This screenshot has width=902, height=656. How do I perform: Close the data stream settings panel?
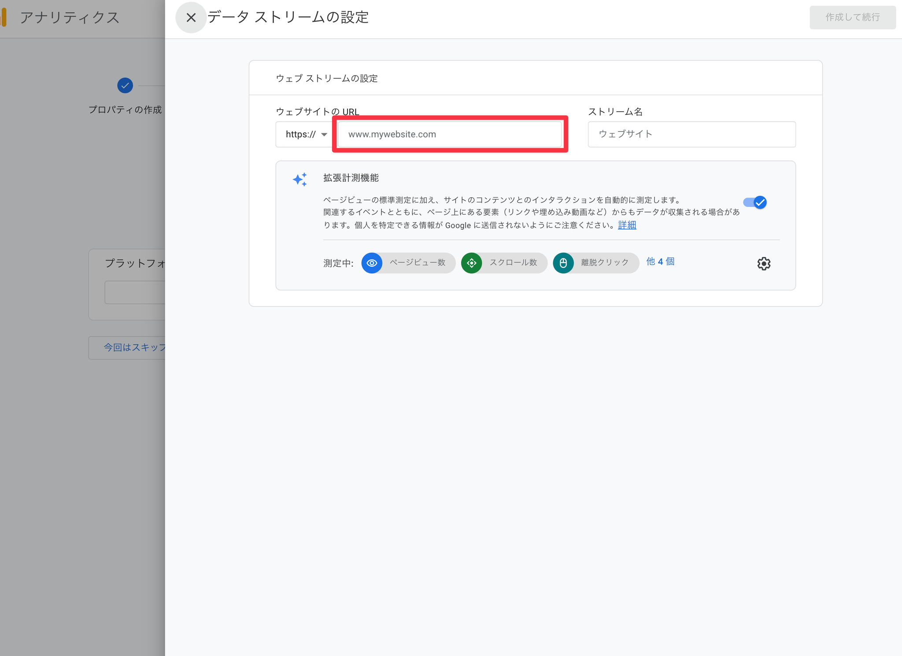point(191,18)
